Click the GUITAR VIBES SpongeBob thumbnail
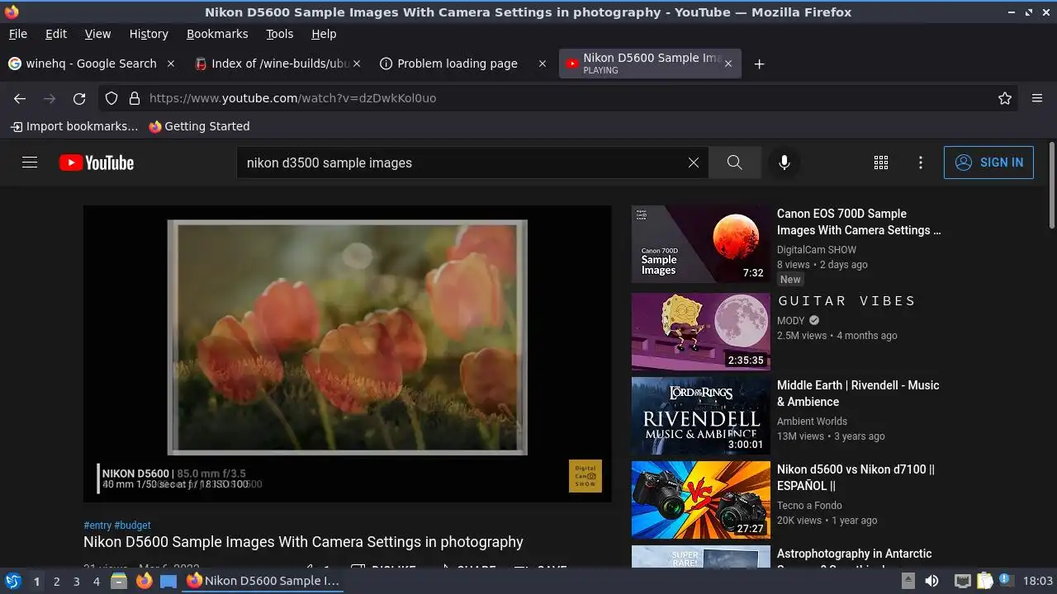 (x=700, y=331)
